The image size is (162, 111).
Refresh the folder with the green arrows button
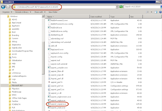(x=121, y=7)
